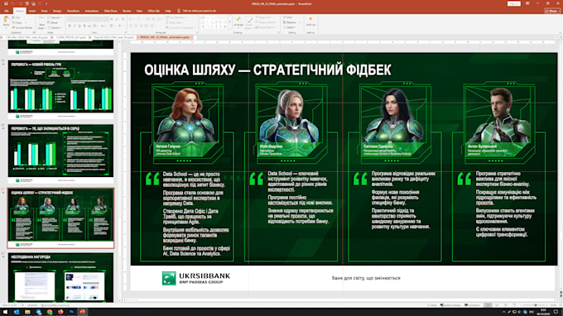
Task: Click the red-haired woman portrait on slide
Action: (x=187, y=116)
